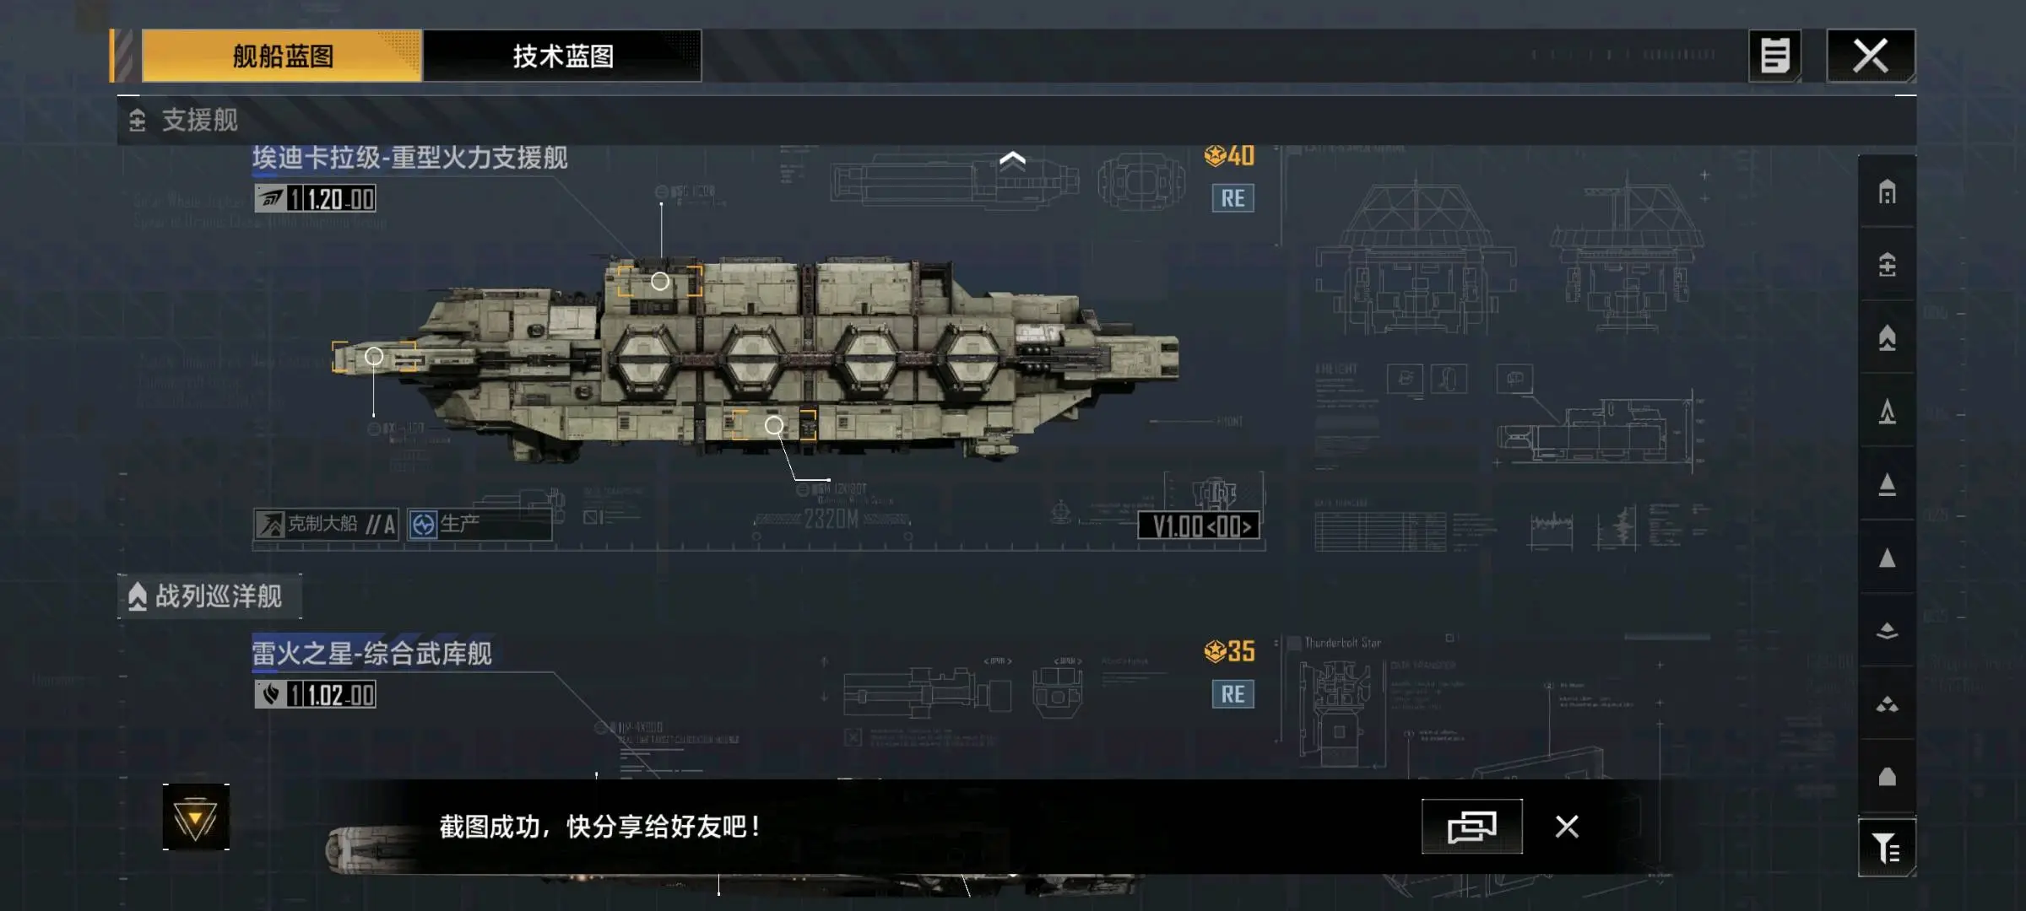Click the RE button for 雷火之星
Screen dimensions: 2026x911
click(1232, 694)
